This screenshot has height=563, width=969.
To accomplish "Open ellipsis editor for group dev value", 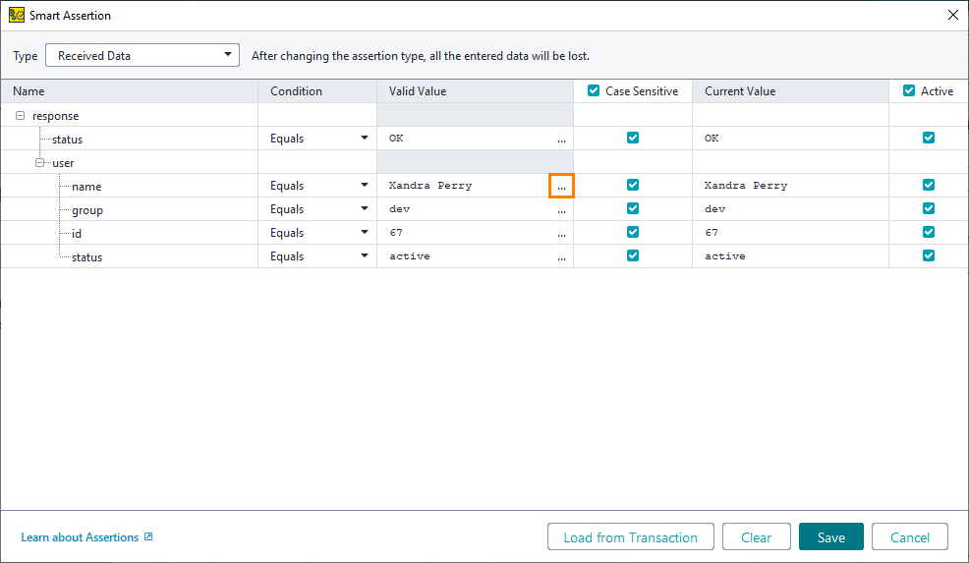I will (x=561, y=209).
